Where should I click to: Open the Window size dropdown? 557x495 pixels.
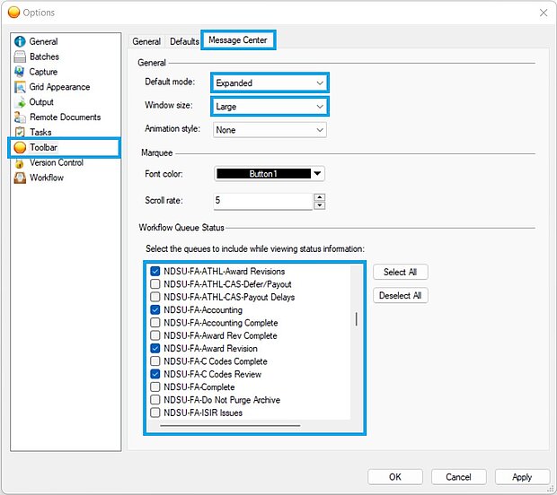270,107
